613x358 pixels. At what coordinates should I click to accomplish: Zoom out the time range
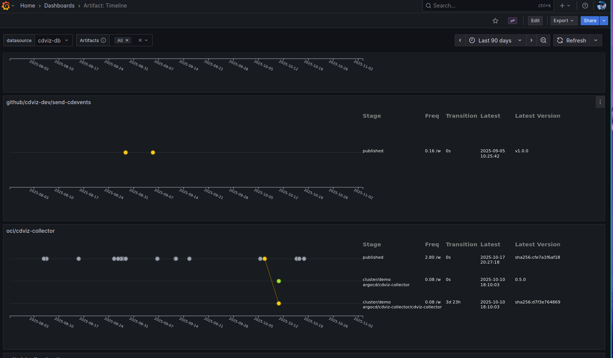543,40
